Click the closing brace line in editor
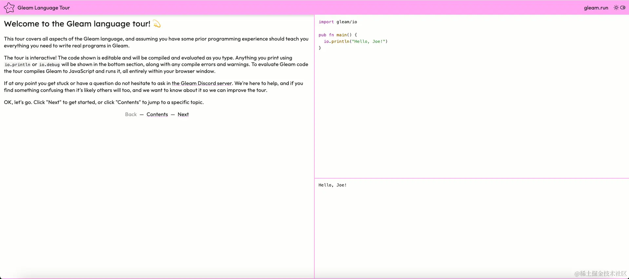This screenshot has height=279, width=629. [x=320, y=48]
